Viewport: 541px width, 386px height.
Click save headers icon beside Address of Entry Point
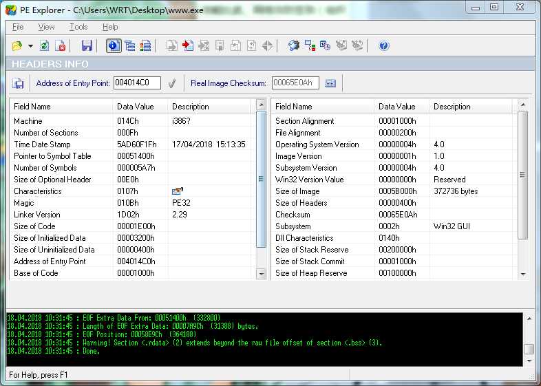click(x=18, y=83)
